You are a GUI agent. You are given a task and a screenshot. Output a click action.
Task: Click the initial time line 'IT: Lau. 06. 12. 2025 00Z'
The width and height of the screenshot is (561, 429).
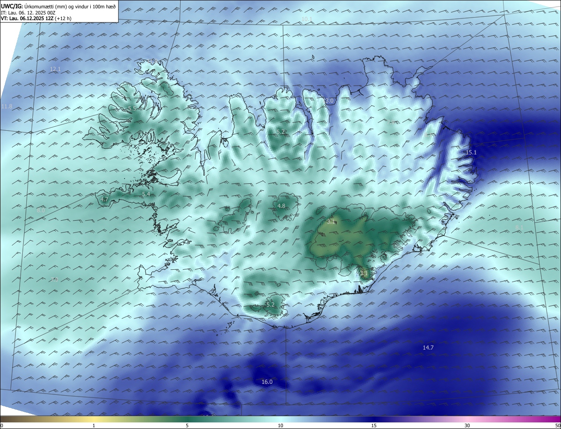[28, 13]
